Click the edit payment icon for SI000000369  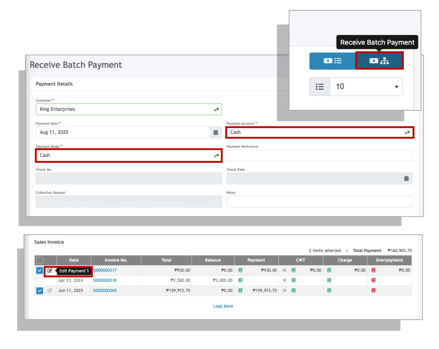[x=50, y=291]
